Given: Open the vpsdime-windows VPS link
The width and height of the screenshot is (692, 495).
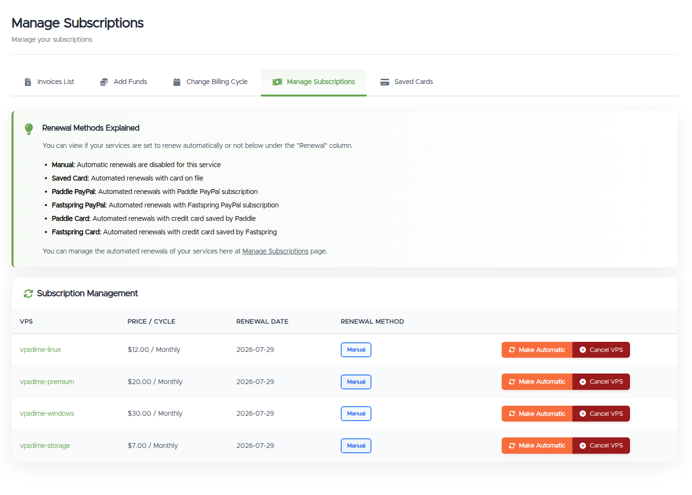Looking at the screenshot, I should [x=47, y=413].
